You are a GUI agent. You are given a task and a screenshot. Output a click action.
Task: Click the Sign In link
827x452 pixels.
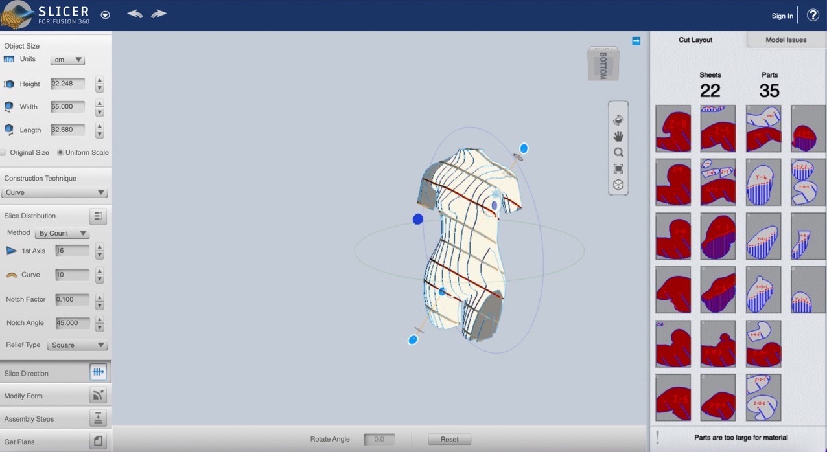pyautogui.click(x=782, y=16)
